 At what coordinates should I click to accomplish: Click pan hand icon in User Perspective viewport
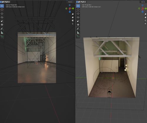pyautogui.click(x=146, y=17)
